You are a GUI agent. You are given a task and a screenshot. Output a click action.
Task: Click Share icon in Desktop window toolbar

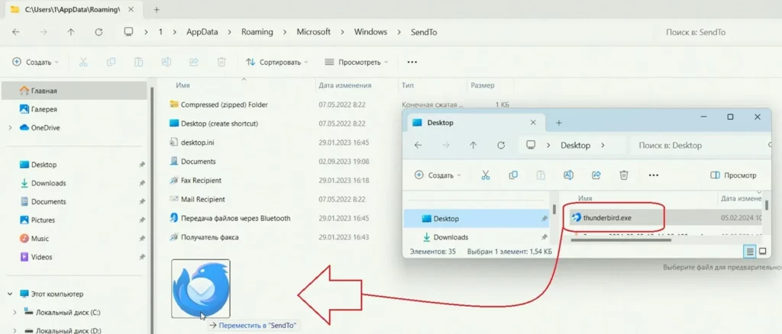596,175
